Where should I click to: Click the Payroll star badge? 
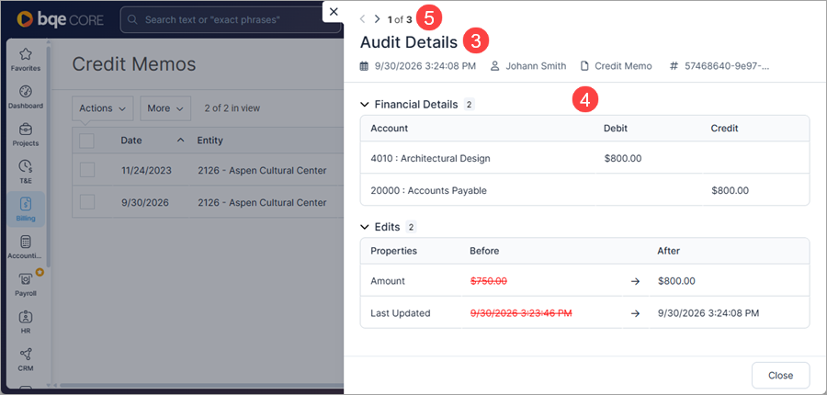[40, 272]
